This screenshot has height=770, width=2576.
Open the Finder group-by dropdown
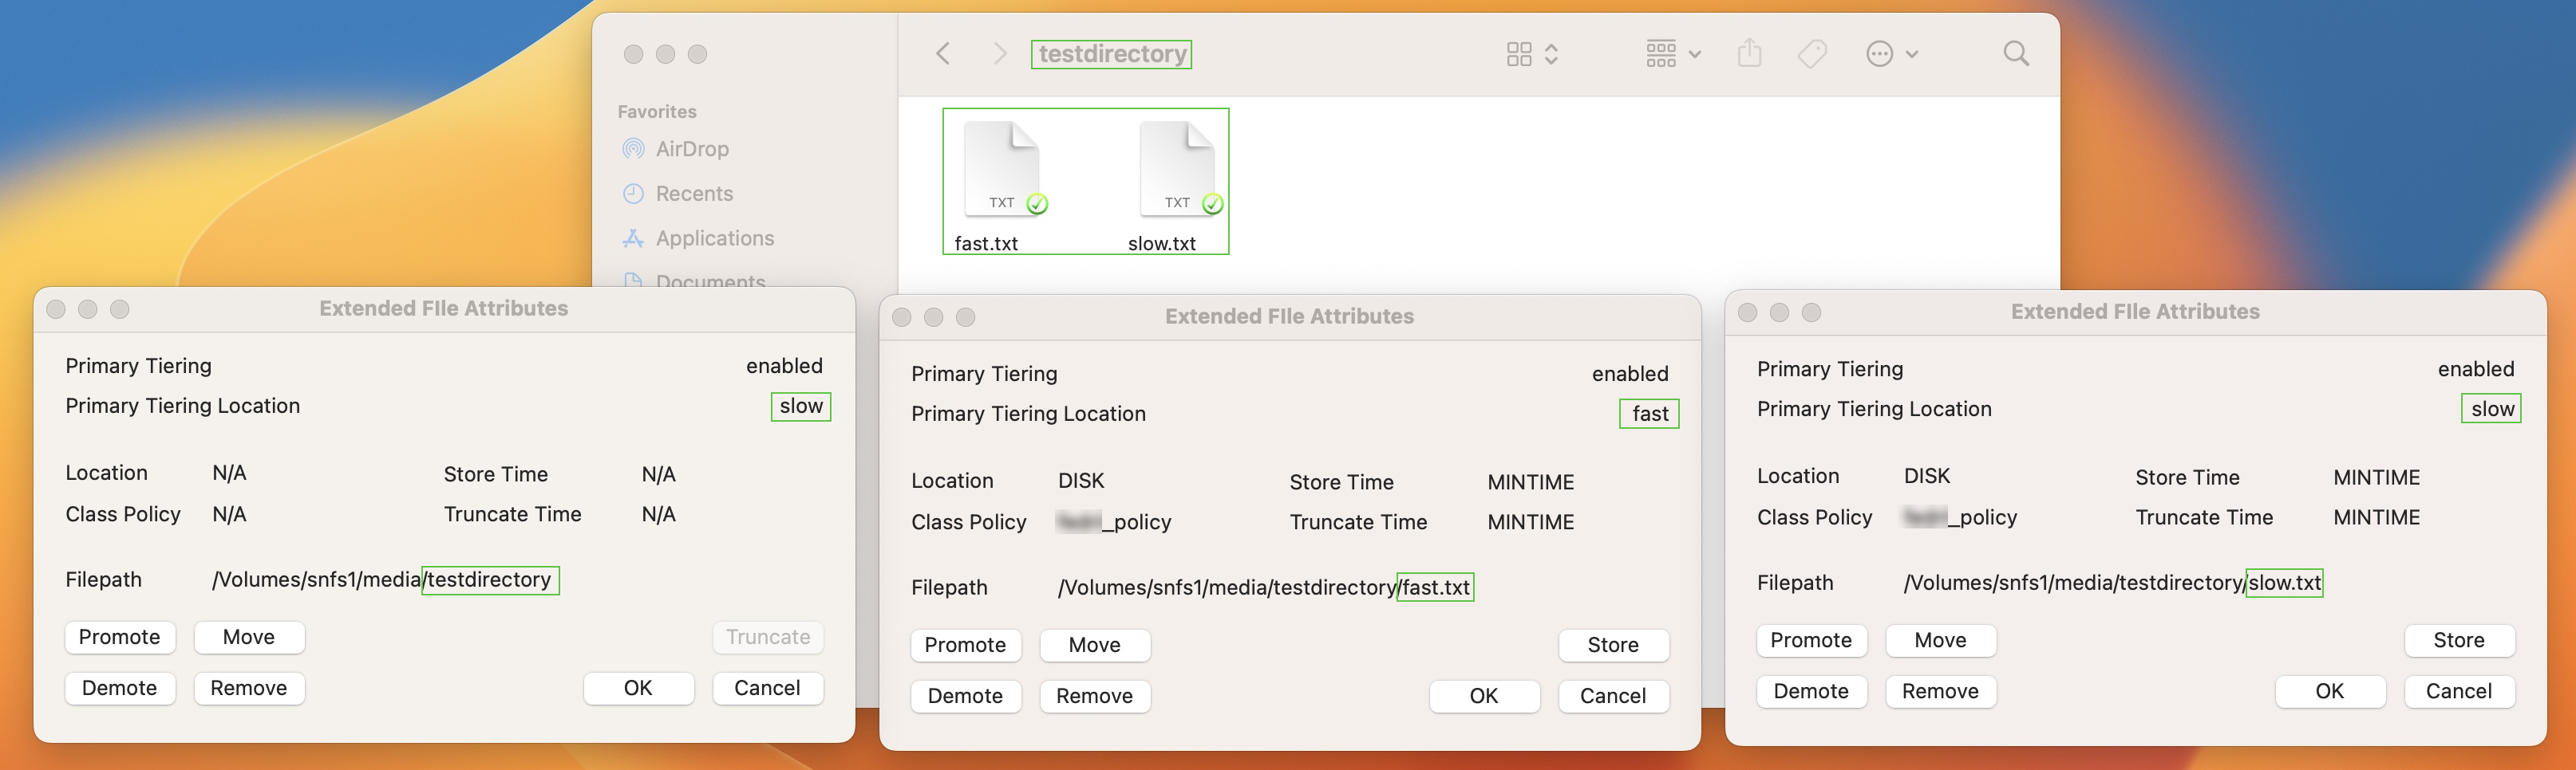(1672, 54)
